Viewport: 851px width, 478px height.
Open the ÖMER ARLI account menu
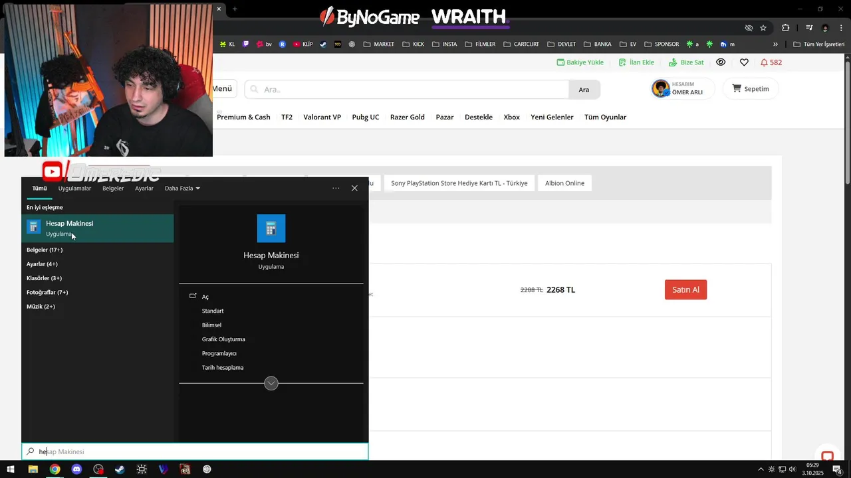pyautogui.click(x=683, y=88)
